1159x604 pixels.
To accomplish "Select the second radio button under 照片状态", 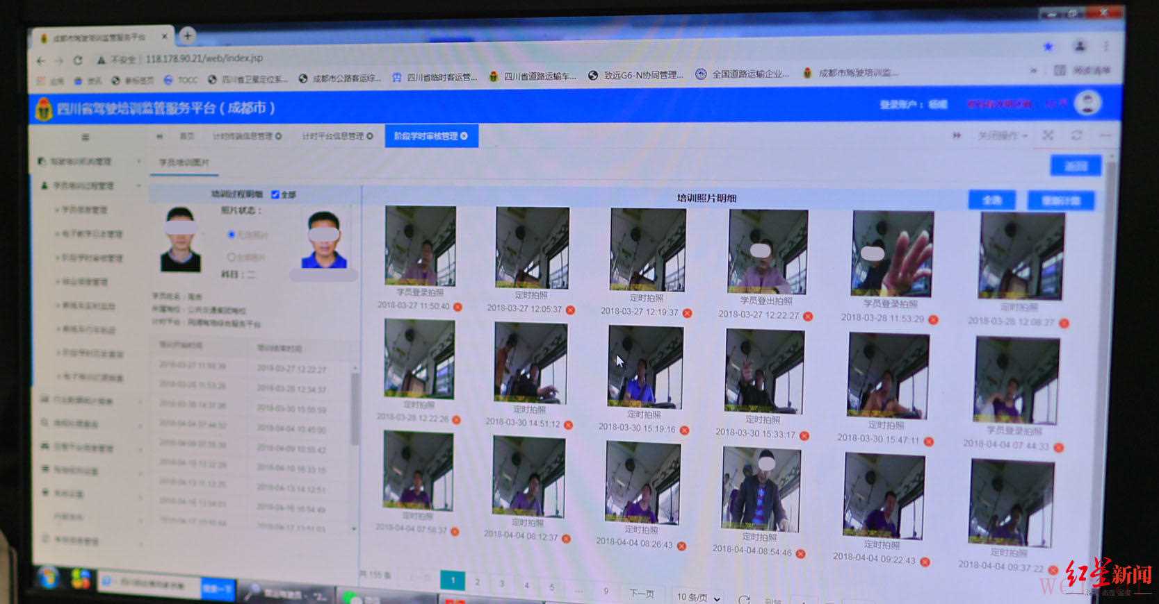I will (232, 257).
